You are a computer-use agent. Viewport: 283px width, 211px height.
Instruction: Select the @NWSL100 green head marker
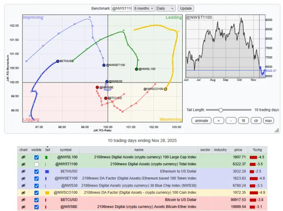137,69
